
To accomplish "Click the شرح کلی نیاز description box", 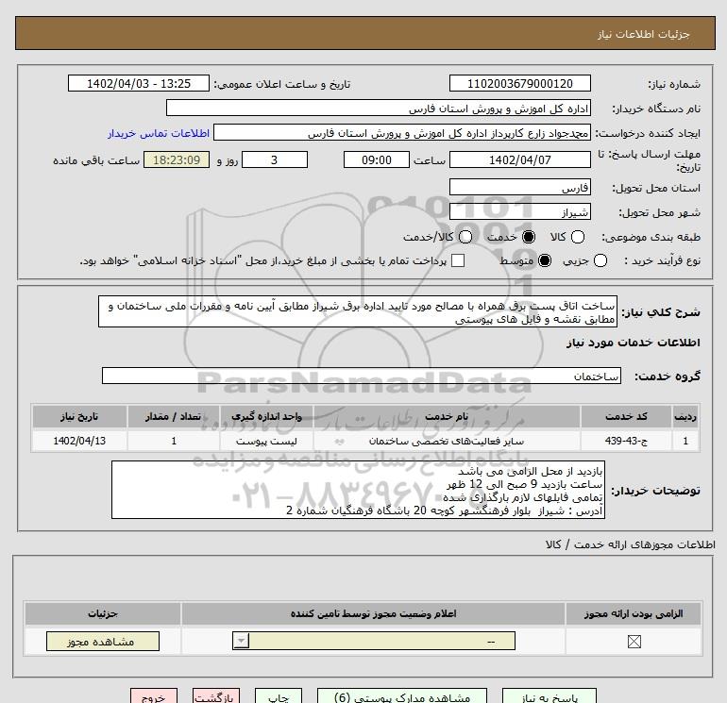I will 358,312.
